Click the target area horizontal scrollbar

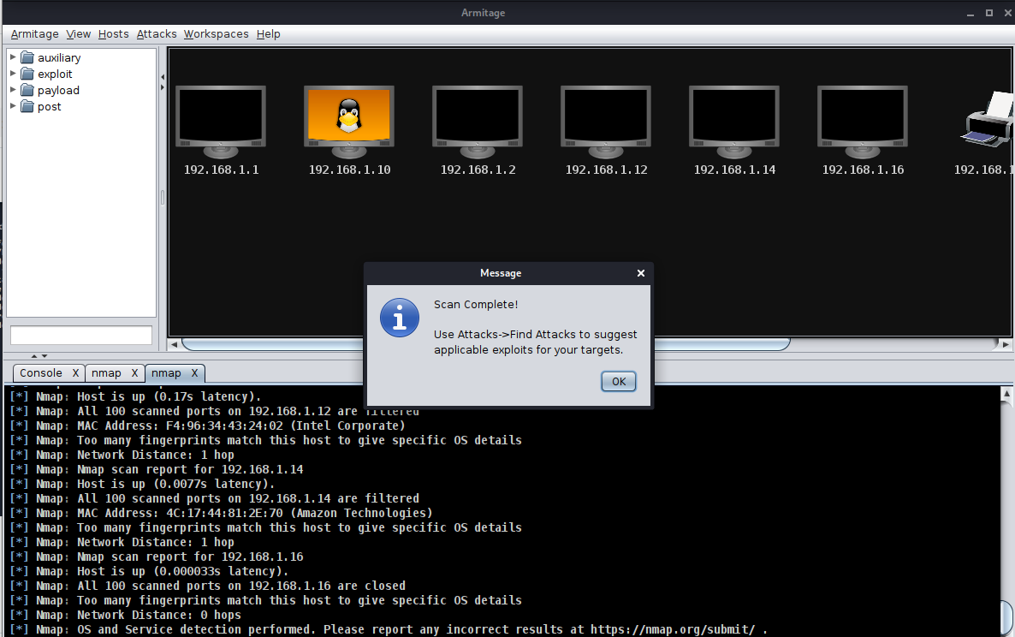[x=485, y=344]
